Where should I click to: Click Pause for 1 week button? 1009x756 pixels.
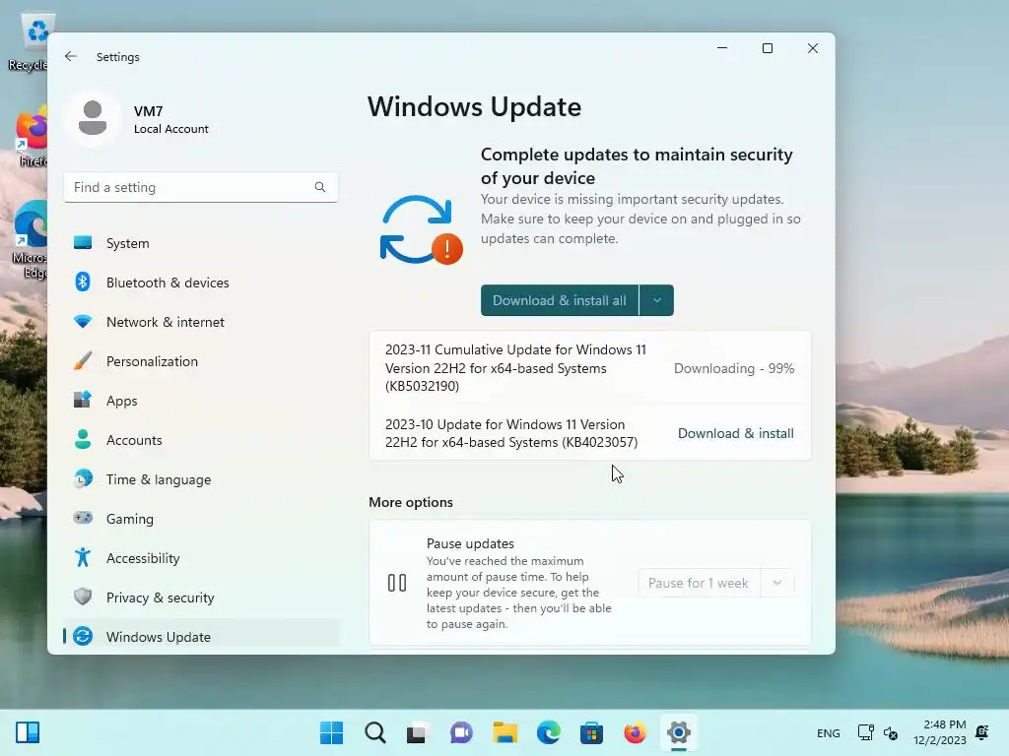pyautogui.click(x=699, y=583)
